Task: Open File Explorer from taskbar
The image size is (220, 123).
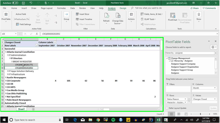Action: pos(91,120)
